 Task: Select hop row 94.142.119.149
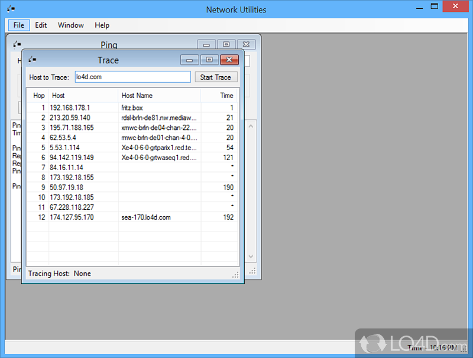(132, 157)
